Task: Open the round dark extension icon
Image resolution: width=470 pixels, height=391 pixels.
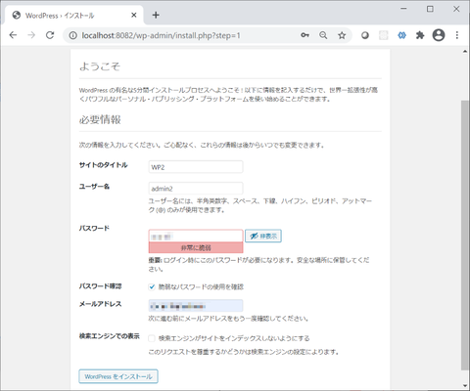Action: (x=365, y=35)
